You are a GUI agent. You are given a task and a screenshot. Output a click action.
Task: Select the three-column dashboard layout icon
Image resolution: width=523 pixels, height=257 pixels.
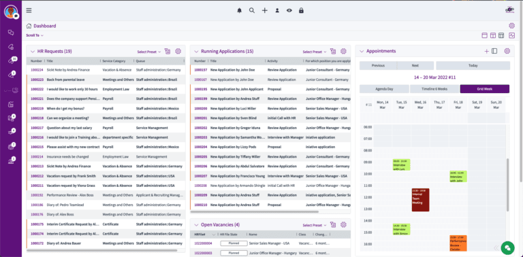coord(501,35)
